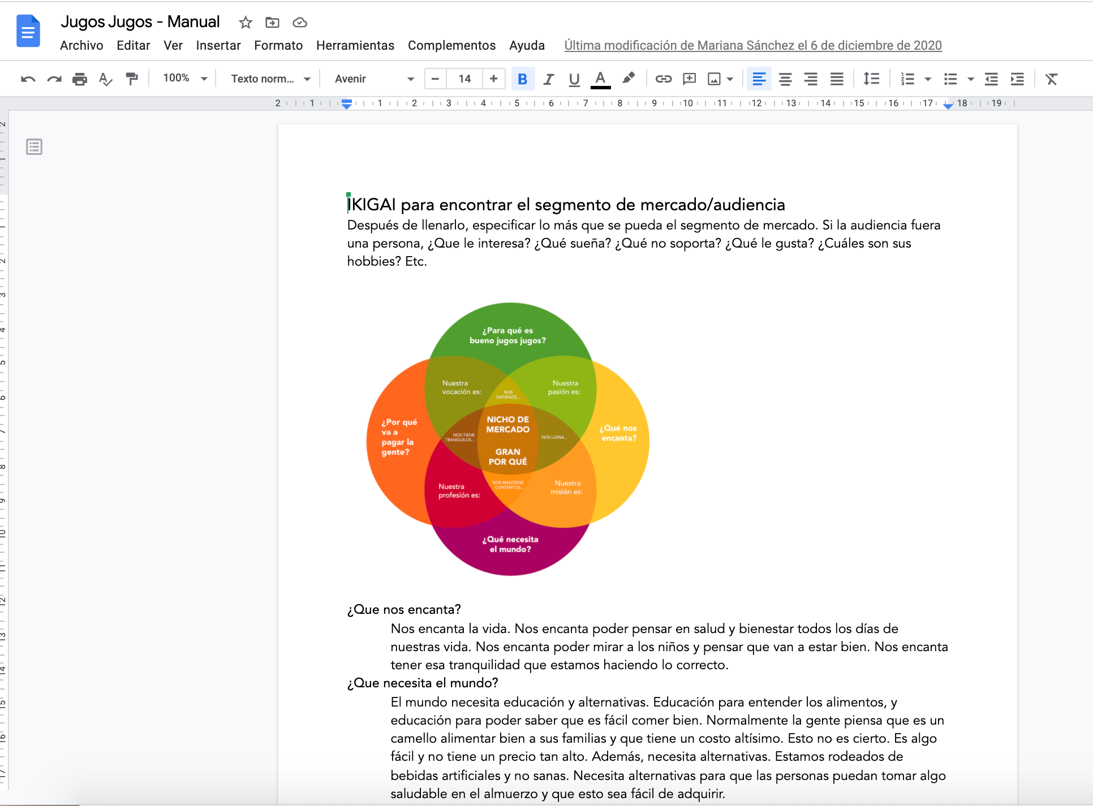Screen dimensions: 1093x806
Task: Click paragraph starting El mundo necesita educación
Action: pos(668,748)
